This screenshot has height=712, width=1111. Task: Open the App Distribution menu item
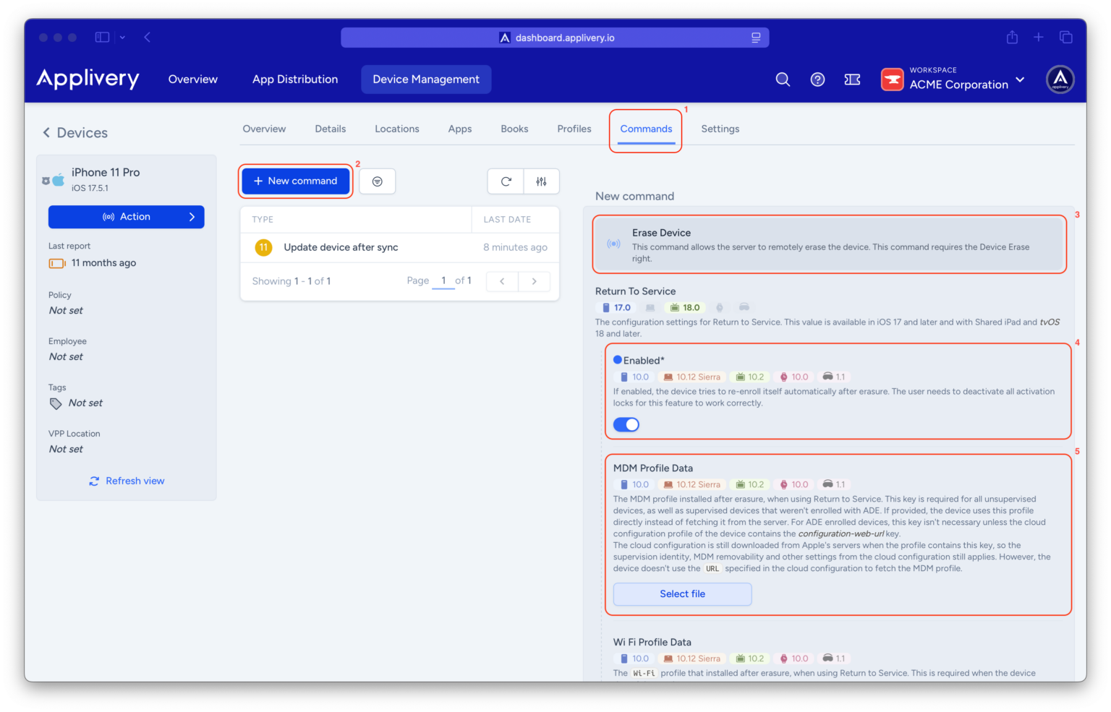(x=294, y=79)
